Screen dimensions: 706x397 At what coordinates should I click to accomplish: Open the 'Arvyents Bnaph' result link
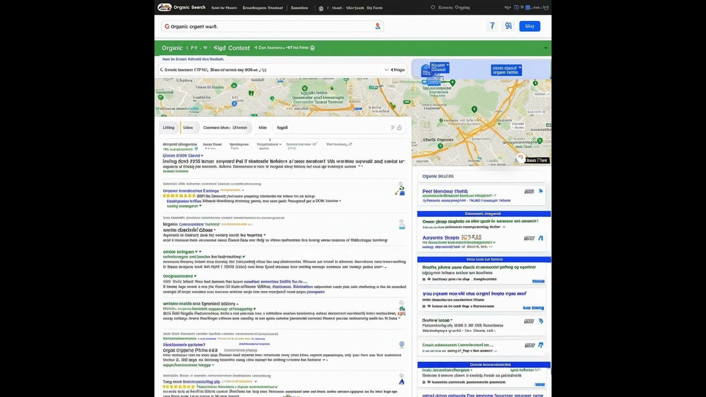click(440, 238)
